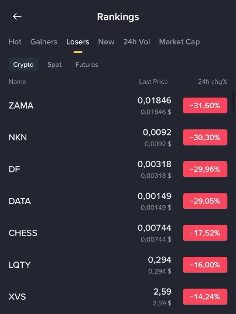This screenshot has height=314, width=236.
Task: Select the Crypto filter chip
Action: click(23, 64)
